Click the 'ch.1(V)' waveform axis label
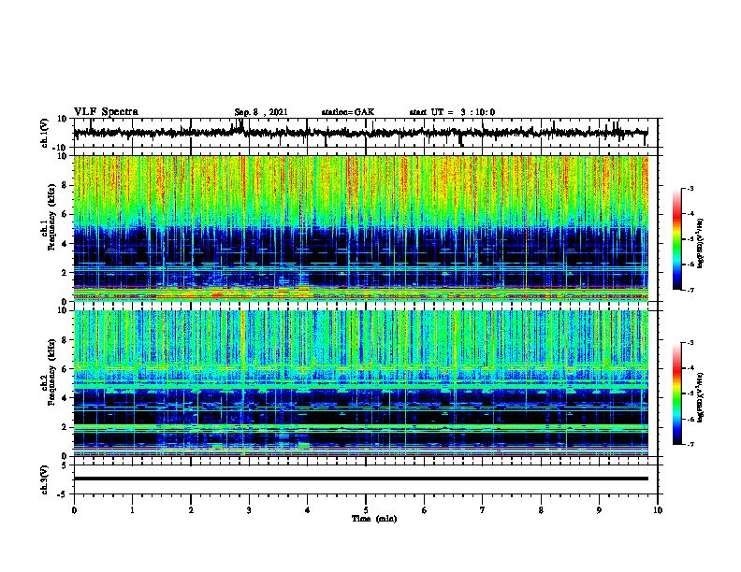The width and height of the screenshot is (741, 572). tap(45, 133)
